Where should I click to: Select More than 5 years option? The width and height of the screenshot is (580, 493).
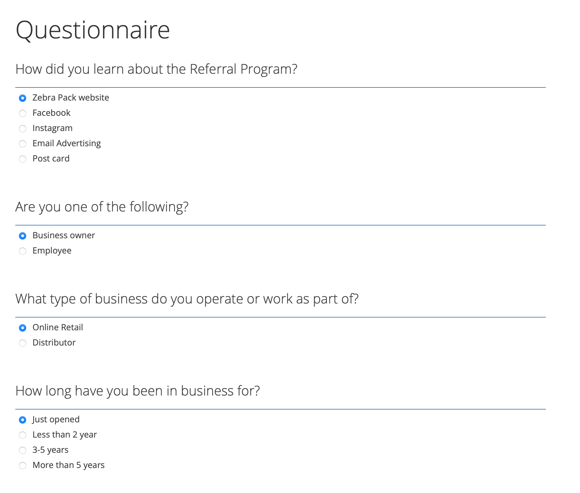(x=23, y=465)
